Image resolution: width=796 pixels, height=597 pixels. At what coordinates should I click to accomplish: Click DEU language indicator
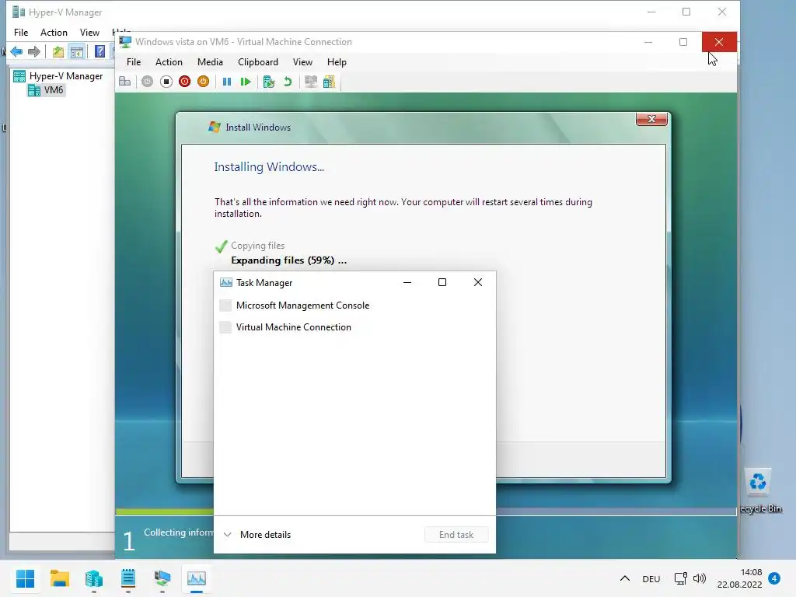[651, 578]
